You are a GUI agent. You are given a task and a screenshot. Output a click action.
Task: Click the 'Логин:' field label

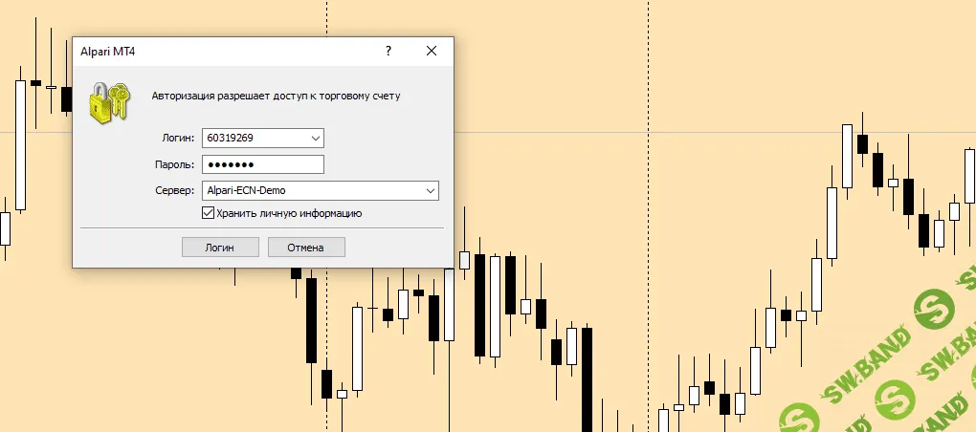(178, 139)
